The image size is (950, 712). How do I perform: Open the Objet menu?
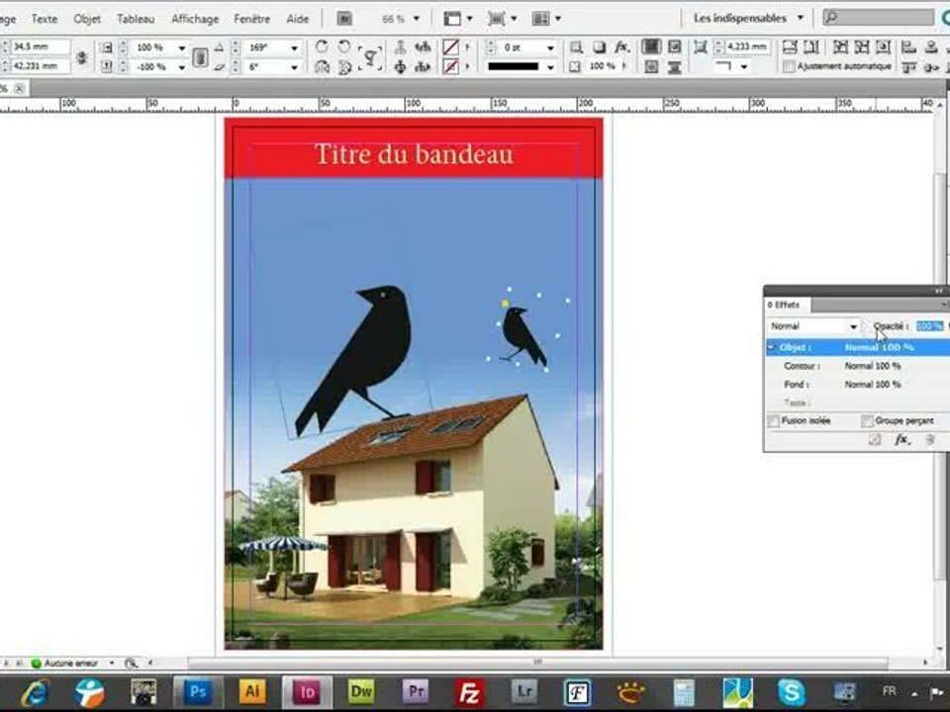point(87,19)
